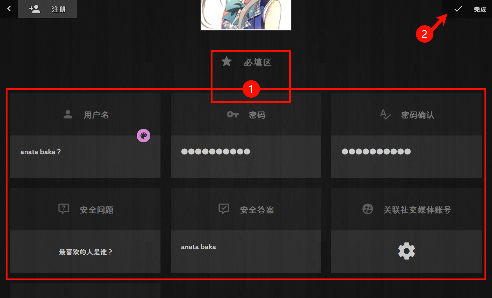
Task: Click the security answer text field
Action: 246,251
